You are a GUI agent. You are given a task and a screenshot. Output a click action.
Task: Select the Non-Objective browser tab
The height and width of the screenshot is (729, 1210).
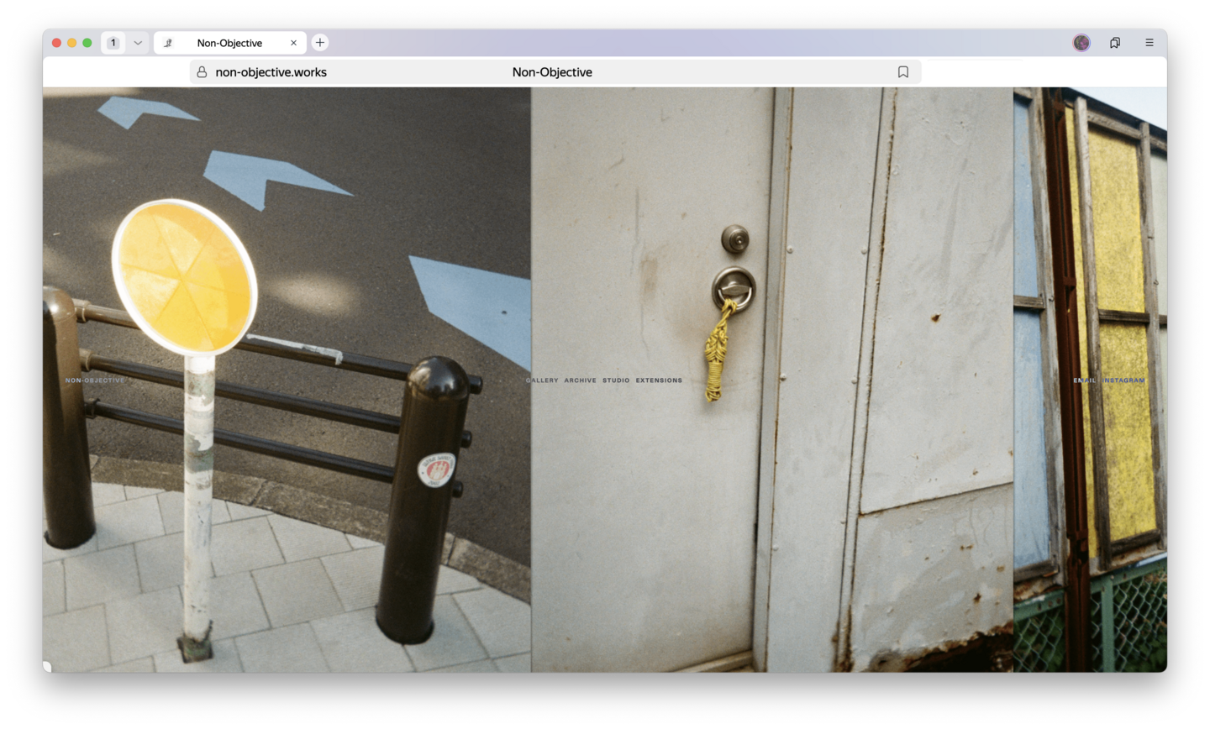point(230,43)
